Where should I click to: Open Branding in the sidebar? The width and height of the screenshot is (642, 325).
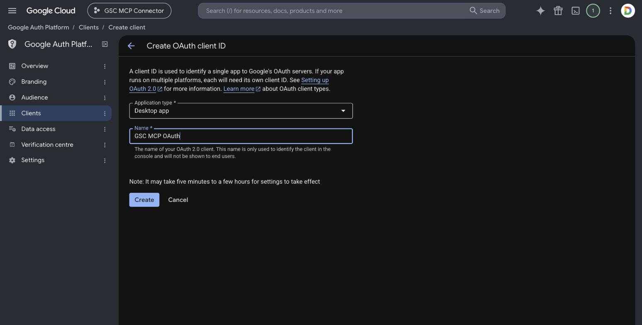point(56,82)
